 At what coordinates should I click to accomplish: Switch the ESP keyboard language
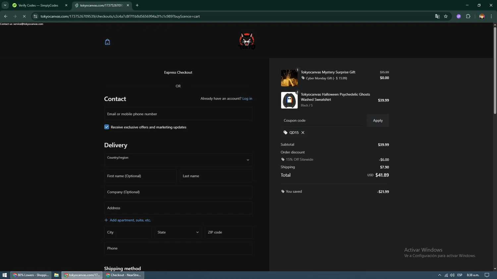(460, 275)
